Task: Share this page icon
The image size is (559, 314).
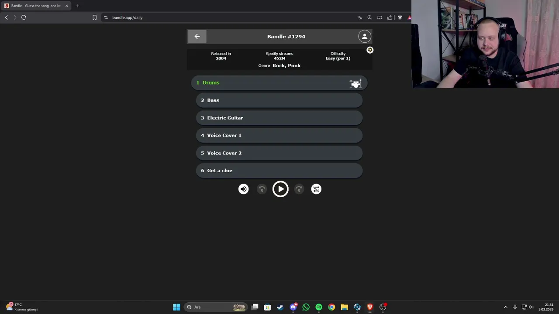Action: click(x=390, y=17)
